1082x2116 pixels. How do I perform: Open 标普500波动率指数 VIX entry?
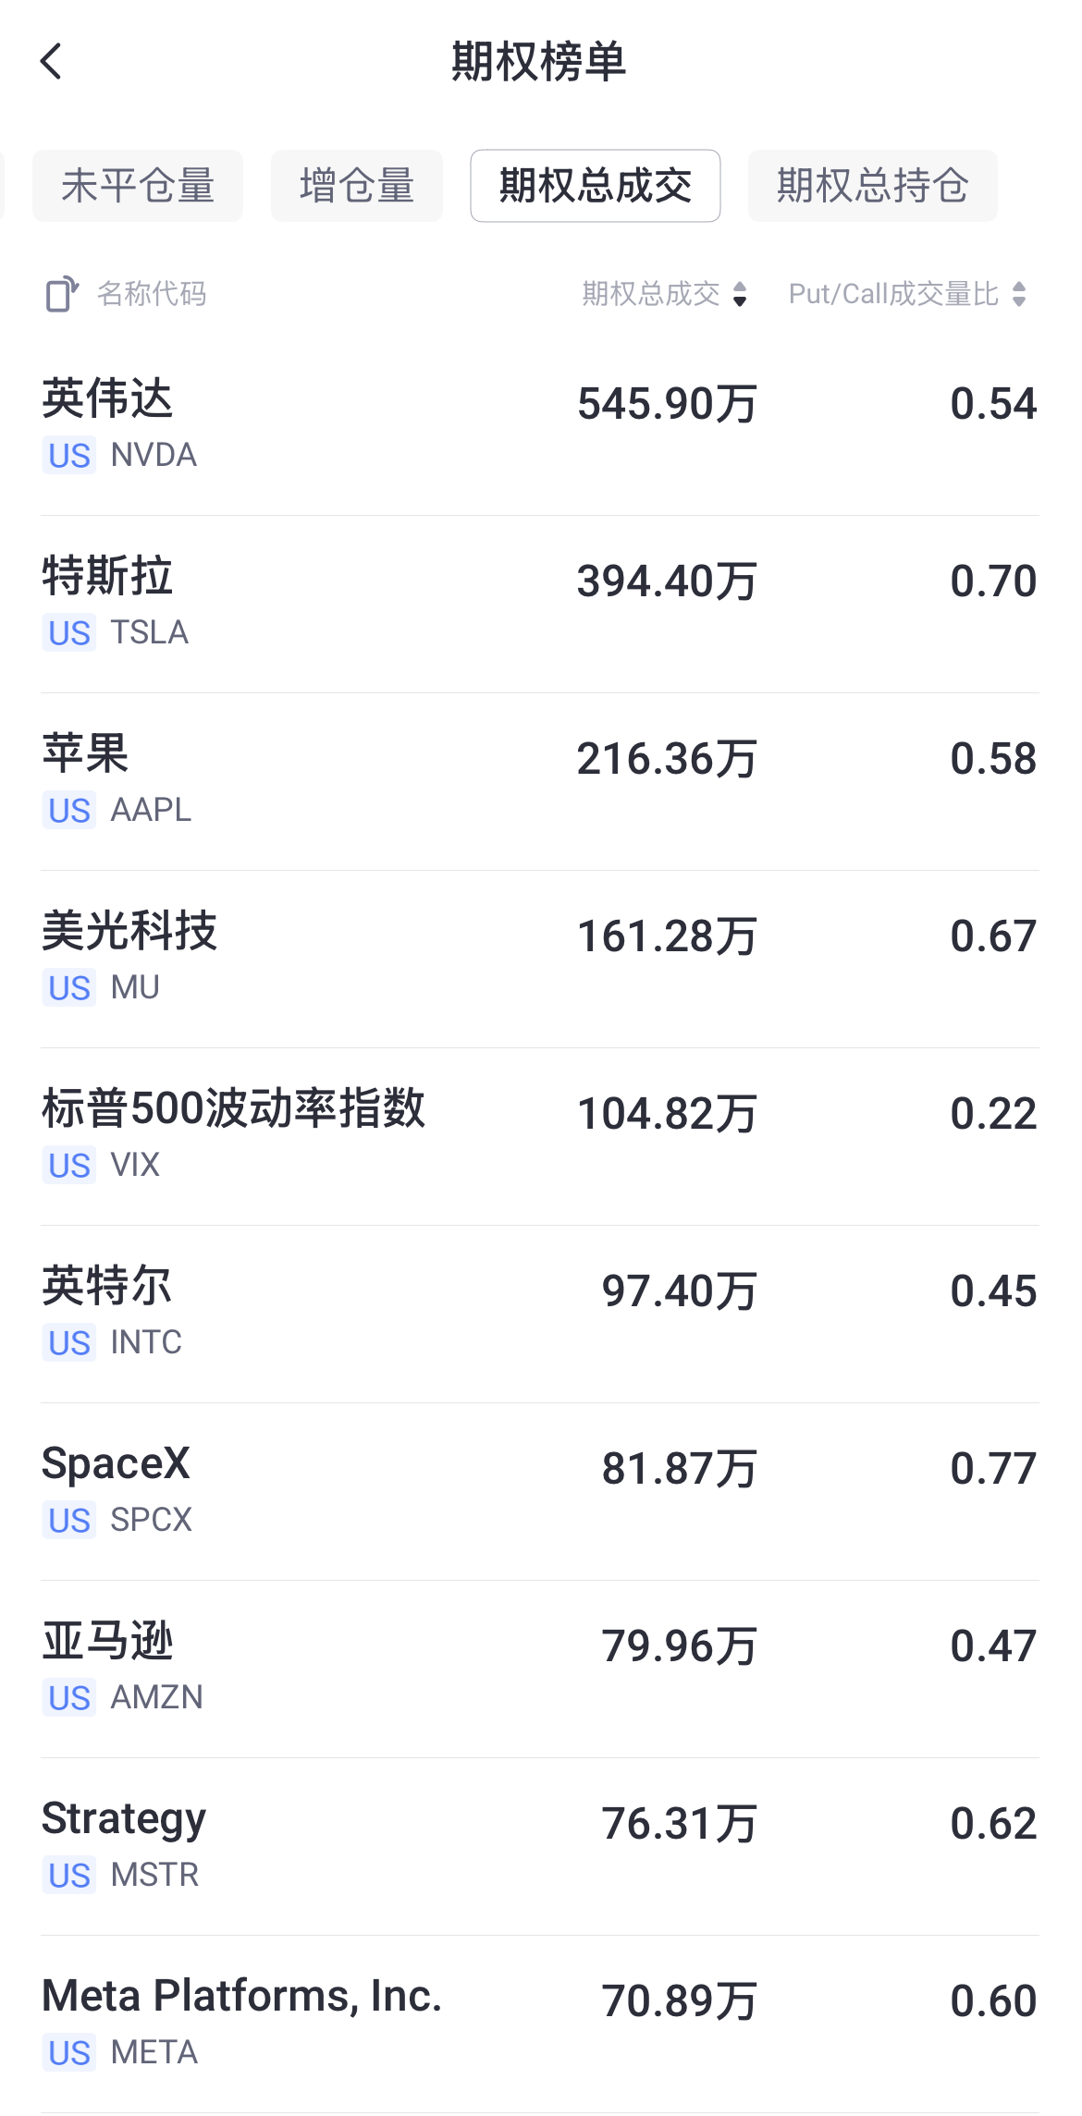pos(540,1136)
